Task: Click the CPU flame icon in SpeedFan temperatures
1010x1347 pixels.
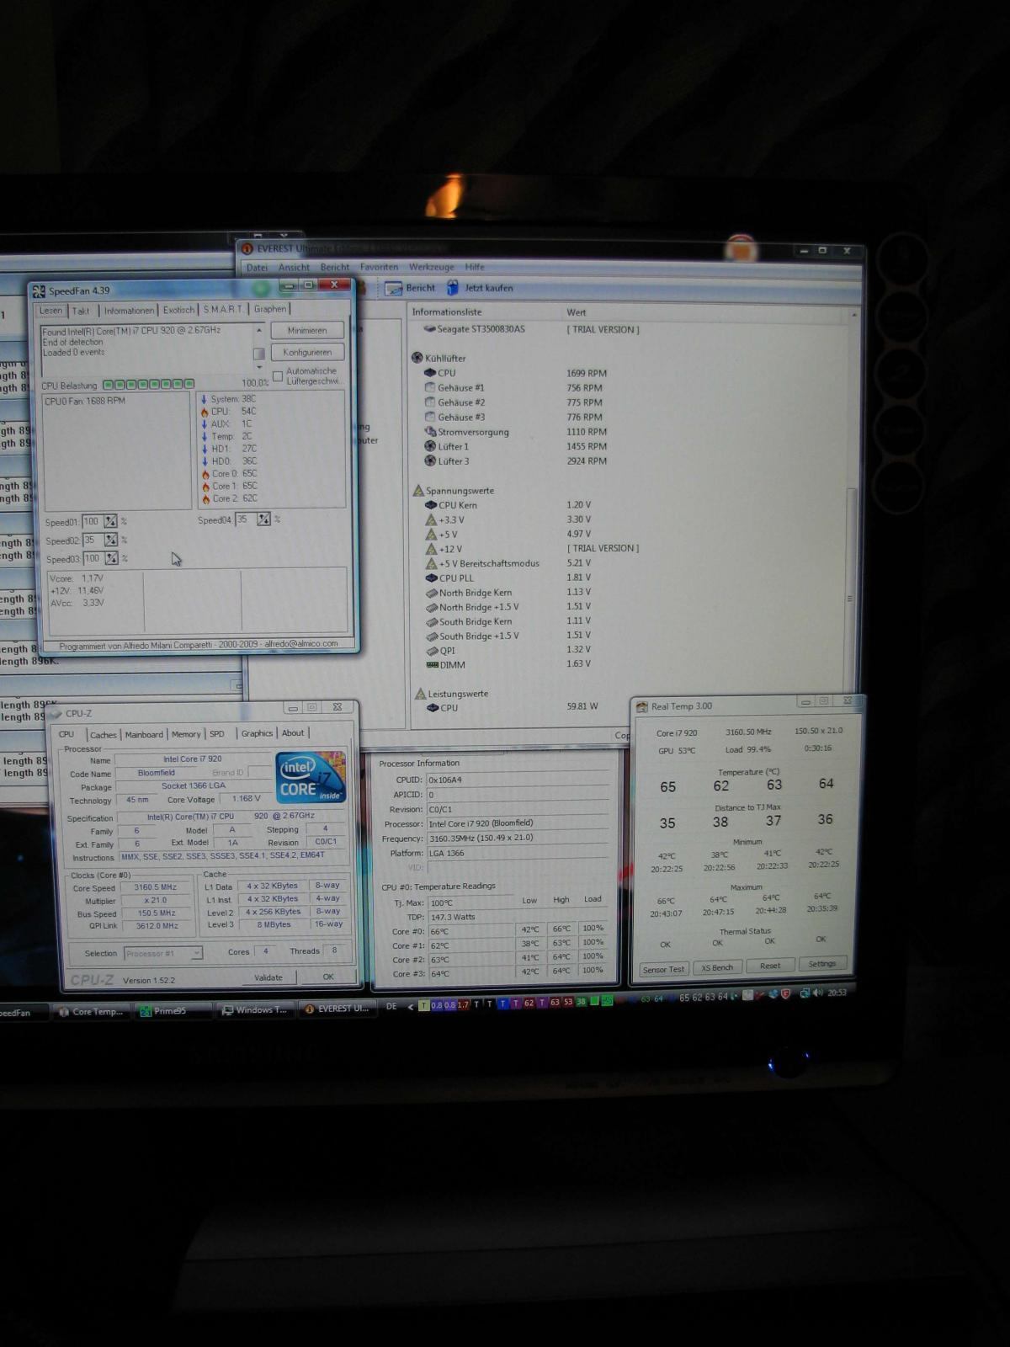Action: pos(204,412)
